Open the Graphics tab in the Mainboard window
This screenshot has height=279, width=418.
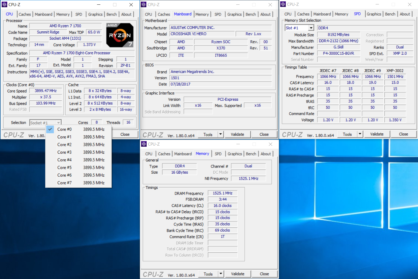(x=235, y=14)
